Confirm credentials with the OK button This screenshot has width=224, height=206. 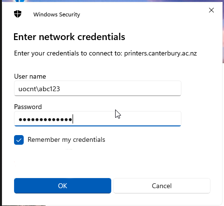pos(62,186)
